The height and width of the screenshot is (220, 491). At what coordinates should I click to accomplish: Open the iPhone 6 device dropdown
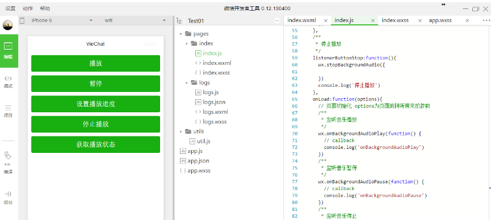click(x=62, y=21)
